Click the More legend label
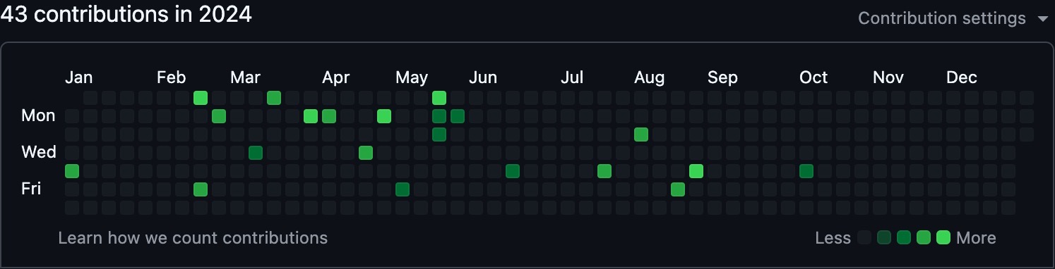The width and height of the screenshot is (1055, 269). point(977,238)
